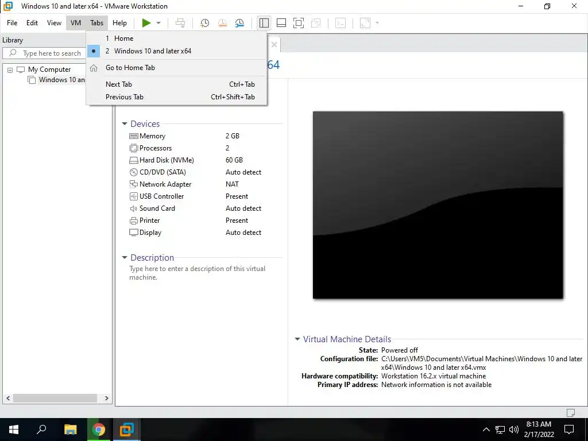
Task: Click the CD/DVD (SATA) icon
Action: (x=133, y=172)
